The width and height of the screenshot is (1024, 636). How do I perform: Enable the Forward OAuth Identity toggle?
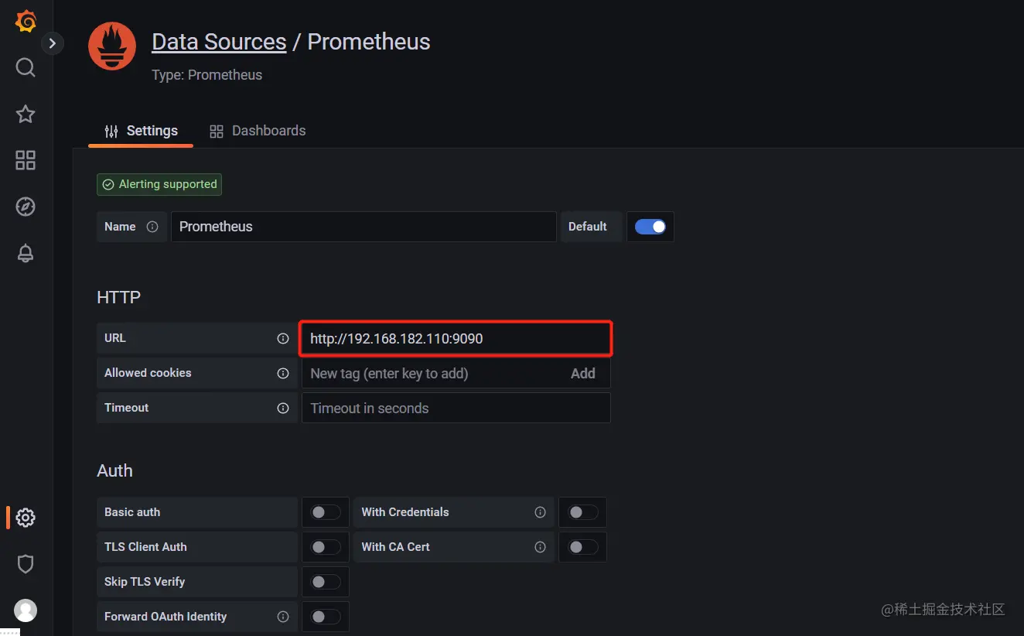(325, 617)
